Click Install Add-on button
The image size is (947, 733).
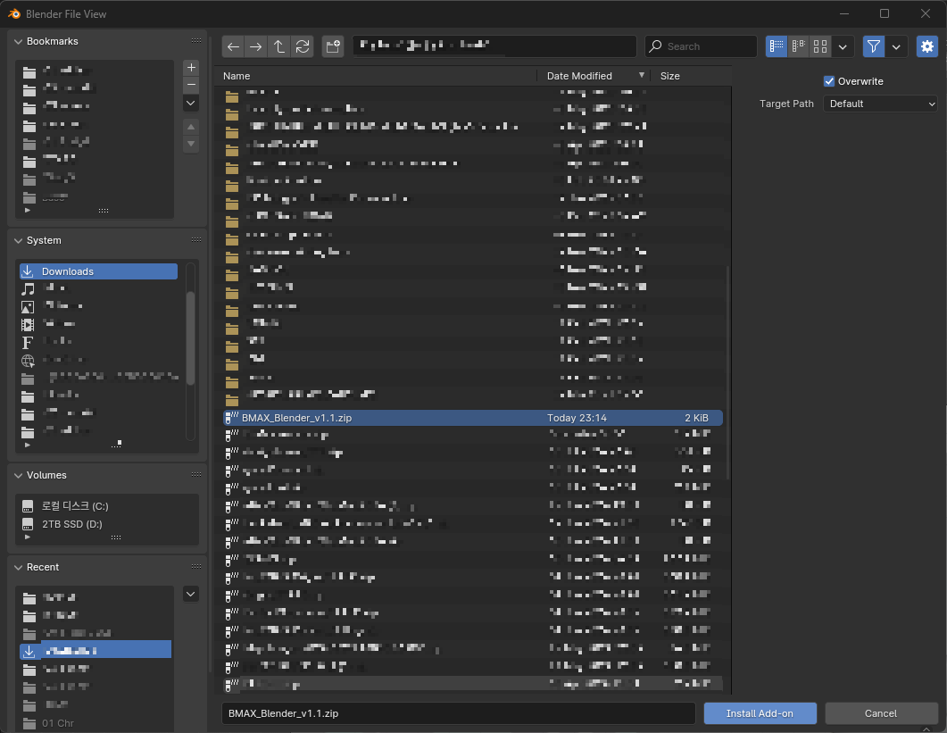click(760, 713)
